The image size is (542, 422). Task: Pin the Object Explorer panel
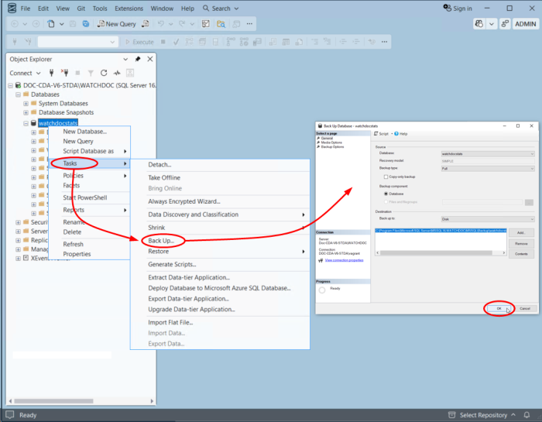click(138, 59)
